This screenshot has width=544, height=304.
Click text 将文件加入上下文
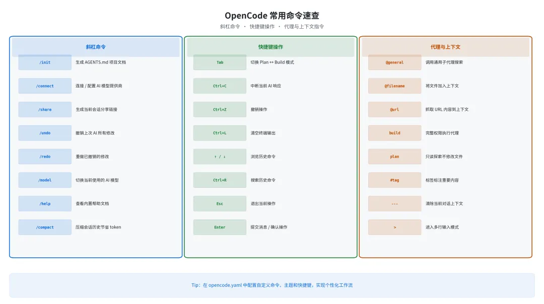click(x=442, y=86)
